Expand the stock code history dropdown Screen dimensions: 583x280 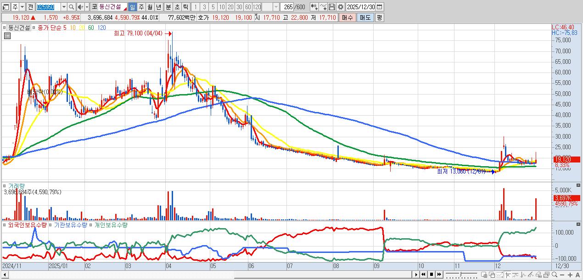point(64,7)
